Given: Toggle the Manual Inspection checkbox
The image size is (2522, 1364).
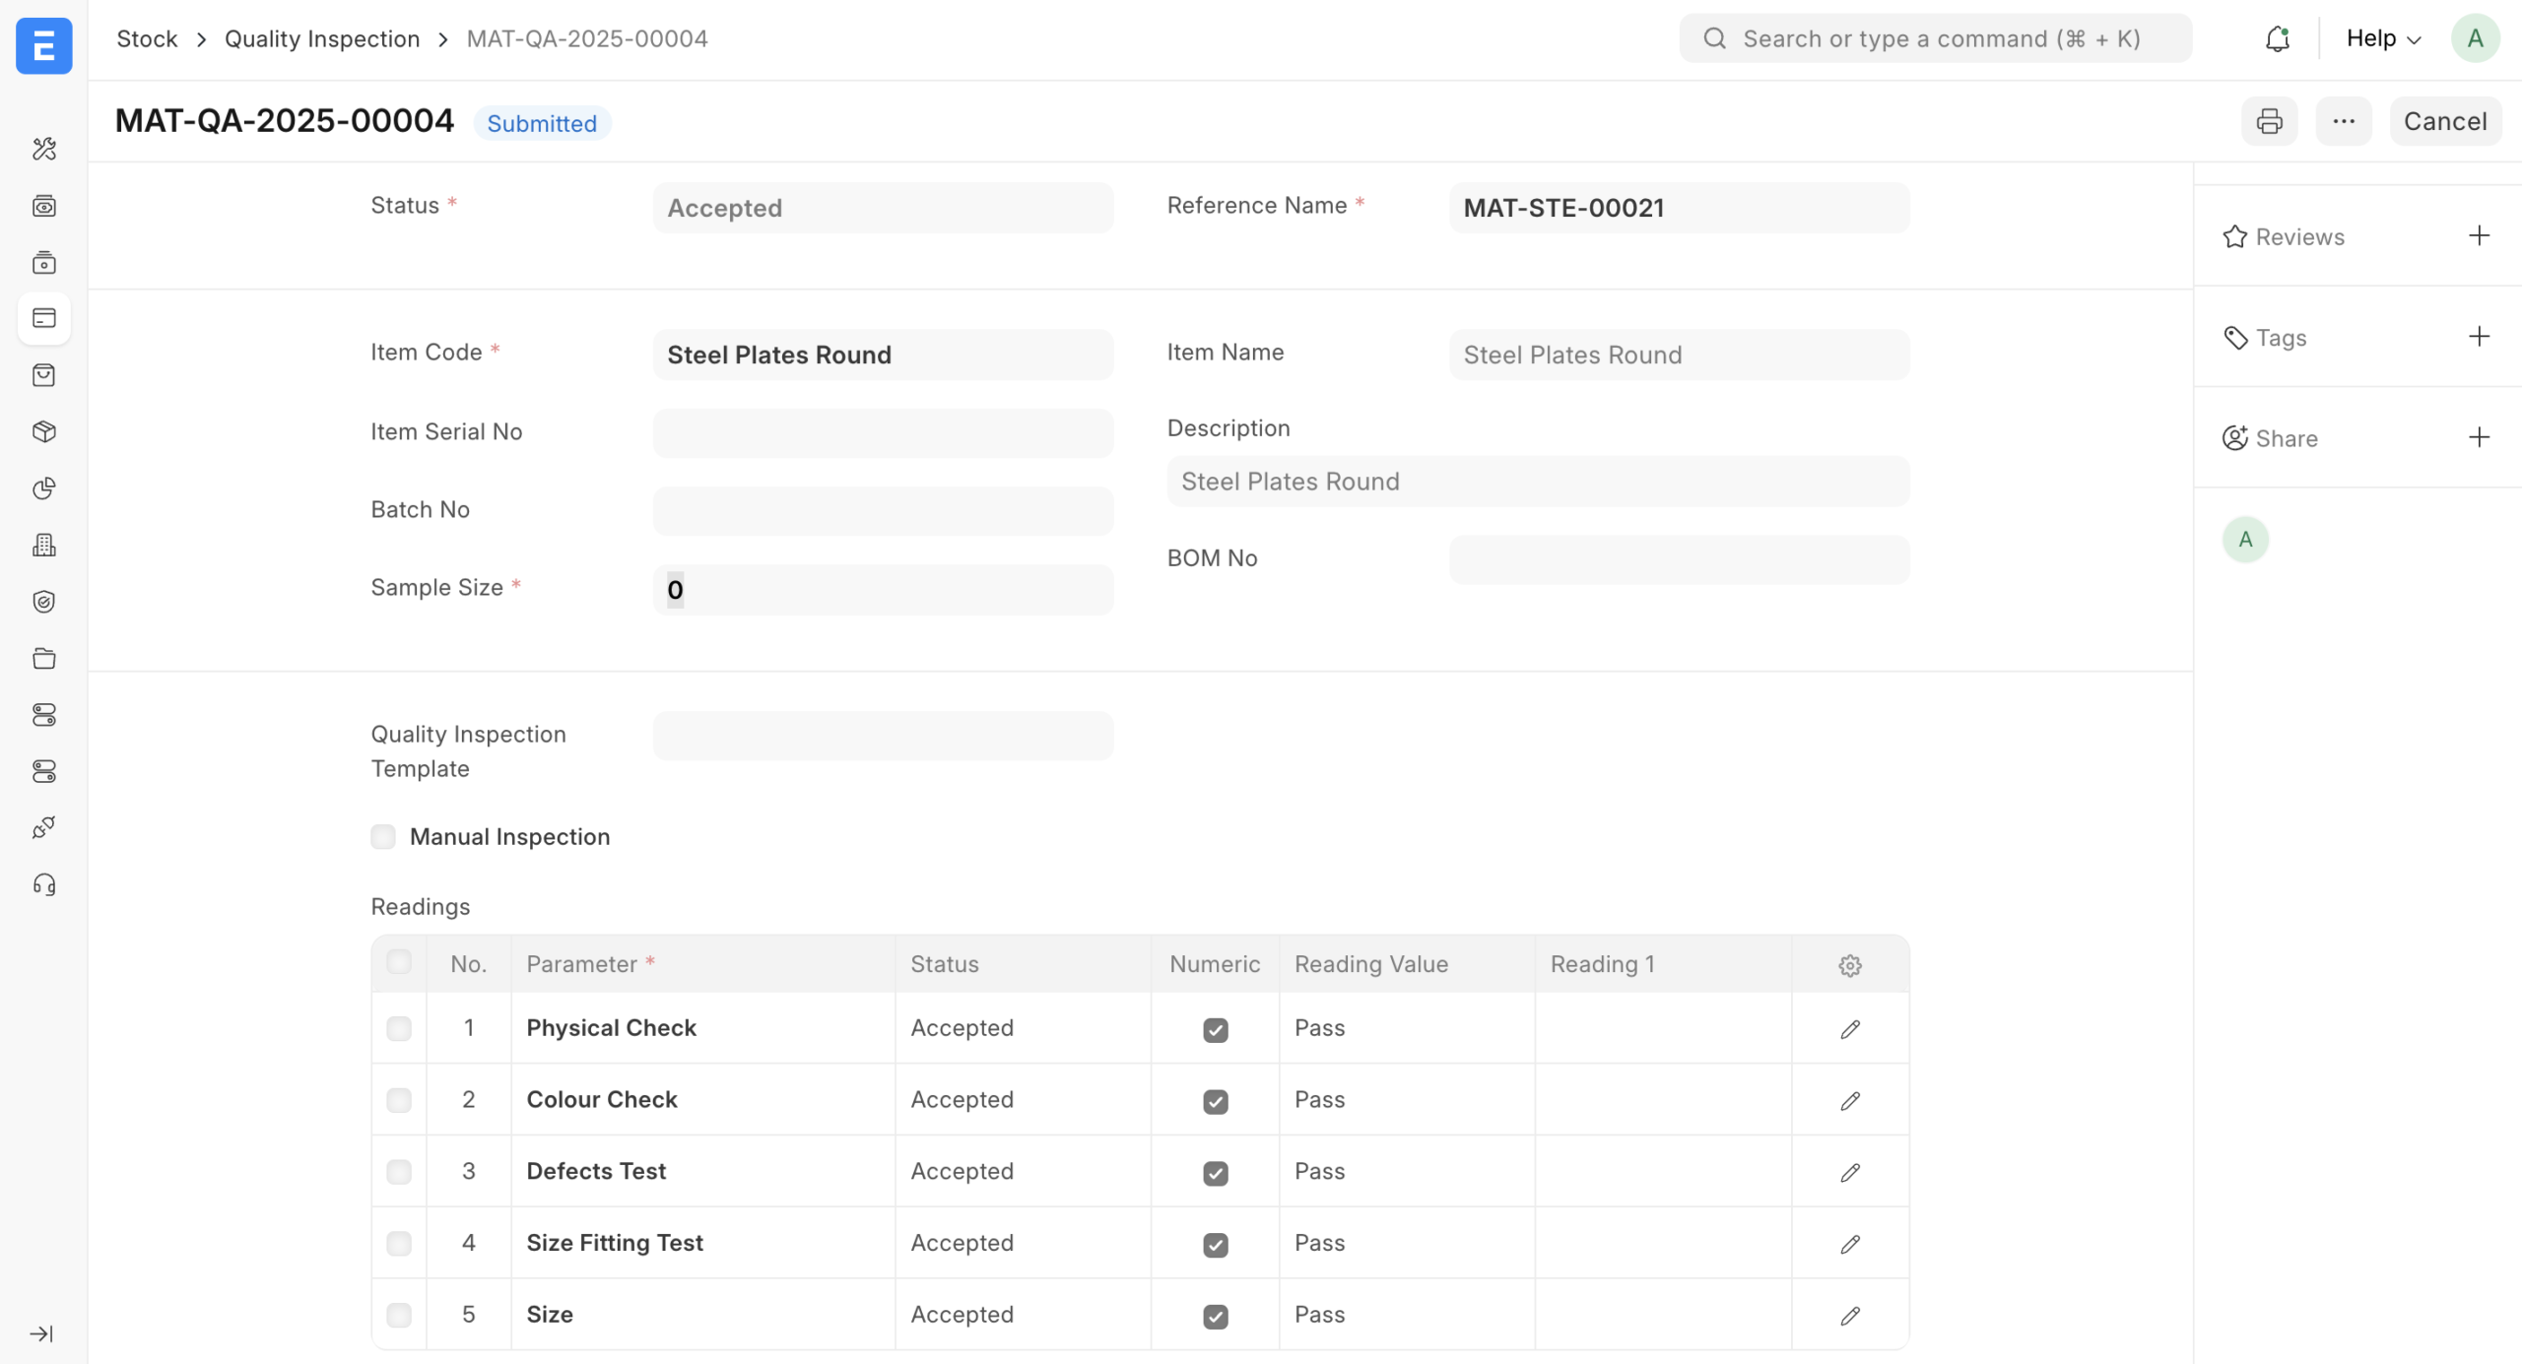Looking at the screenshot, I should (x=383, y=836).
